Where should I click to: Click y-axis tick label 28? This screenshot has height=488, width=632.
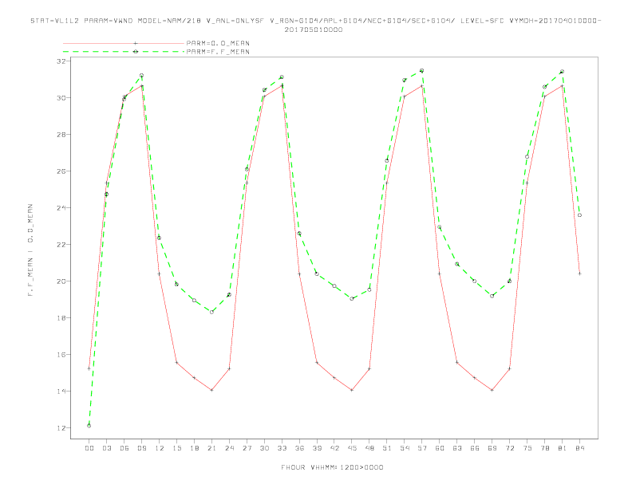61,135
